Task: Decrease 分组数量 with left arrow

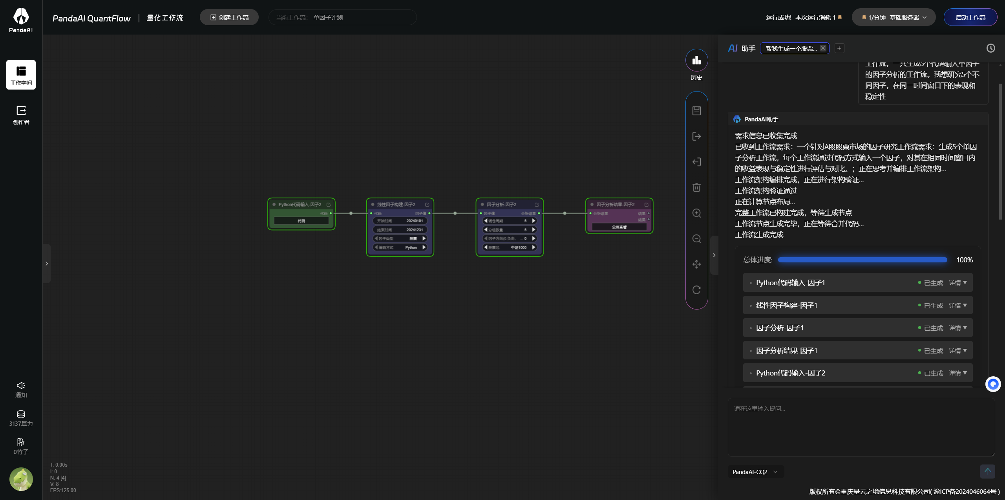Action: (486, 230)
